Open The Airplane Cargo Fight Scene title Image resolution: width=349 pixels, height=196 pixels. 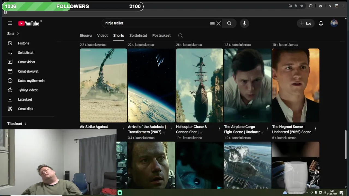pyautogui.click(x=243, y=129)
